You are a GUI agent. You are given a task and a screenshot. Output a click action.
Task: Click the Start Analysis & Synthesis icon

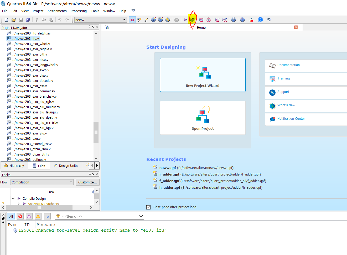coord(193,20)
